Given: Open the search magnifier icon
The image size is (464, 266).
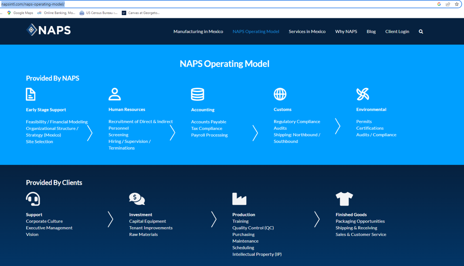Looking at the screenshot, I should click(x=421, y=32).
